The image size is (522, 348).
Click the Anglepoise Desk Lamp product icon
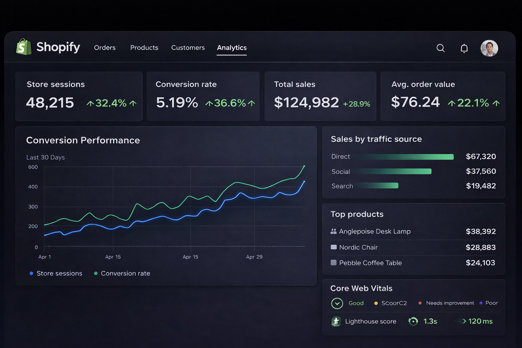pyautogui.click(x=333, y=231)
